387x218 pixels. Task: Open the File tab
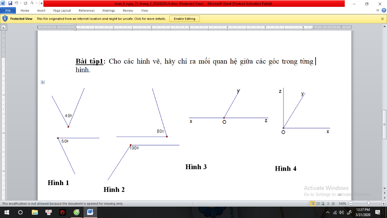coord(8,11)
